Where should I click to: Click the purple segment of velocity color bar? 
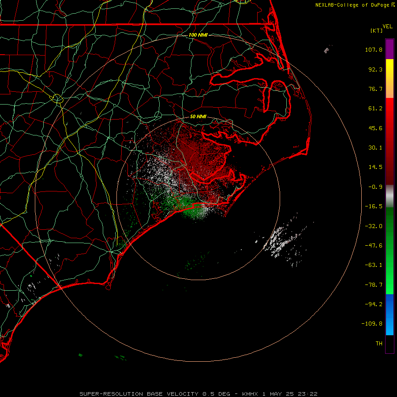point(390,49)
